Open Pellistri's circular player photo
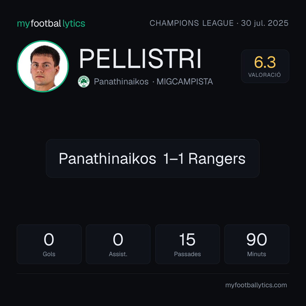The width and height of the screenshot is (306, 306). coord(43,66)
